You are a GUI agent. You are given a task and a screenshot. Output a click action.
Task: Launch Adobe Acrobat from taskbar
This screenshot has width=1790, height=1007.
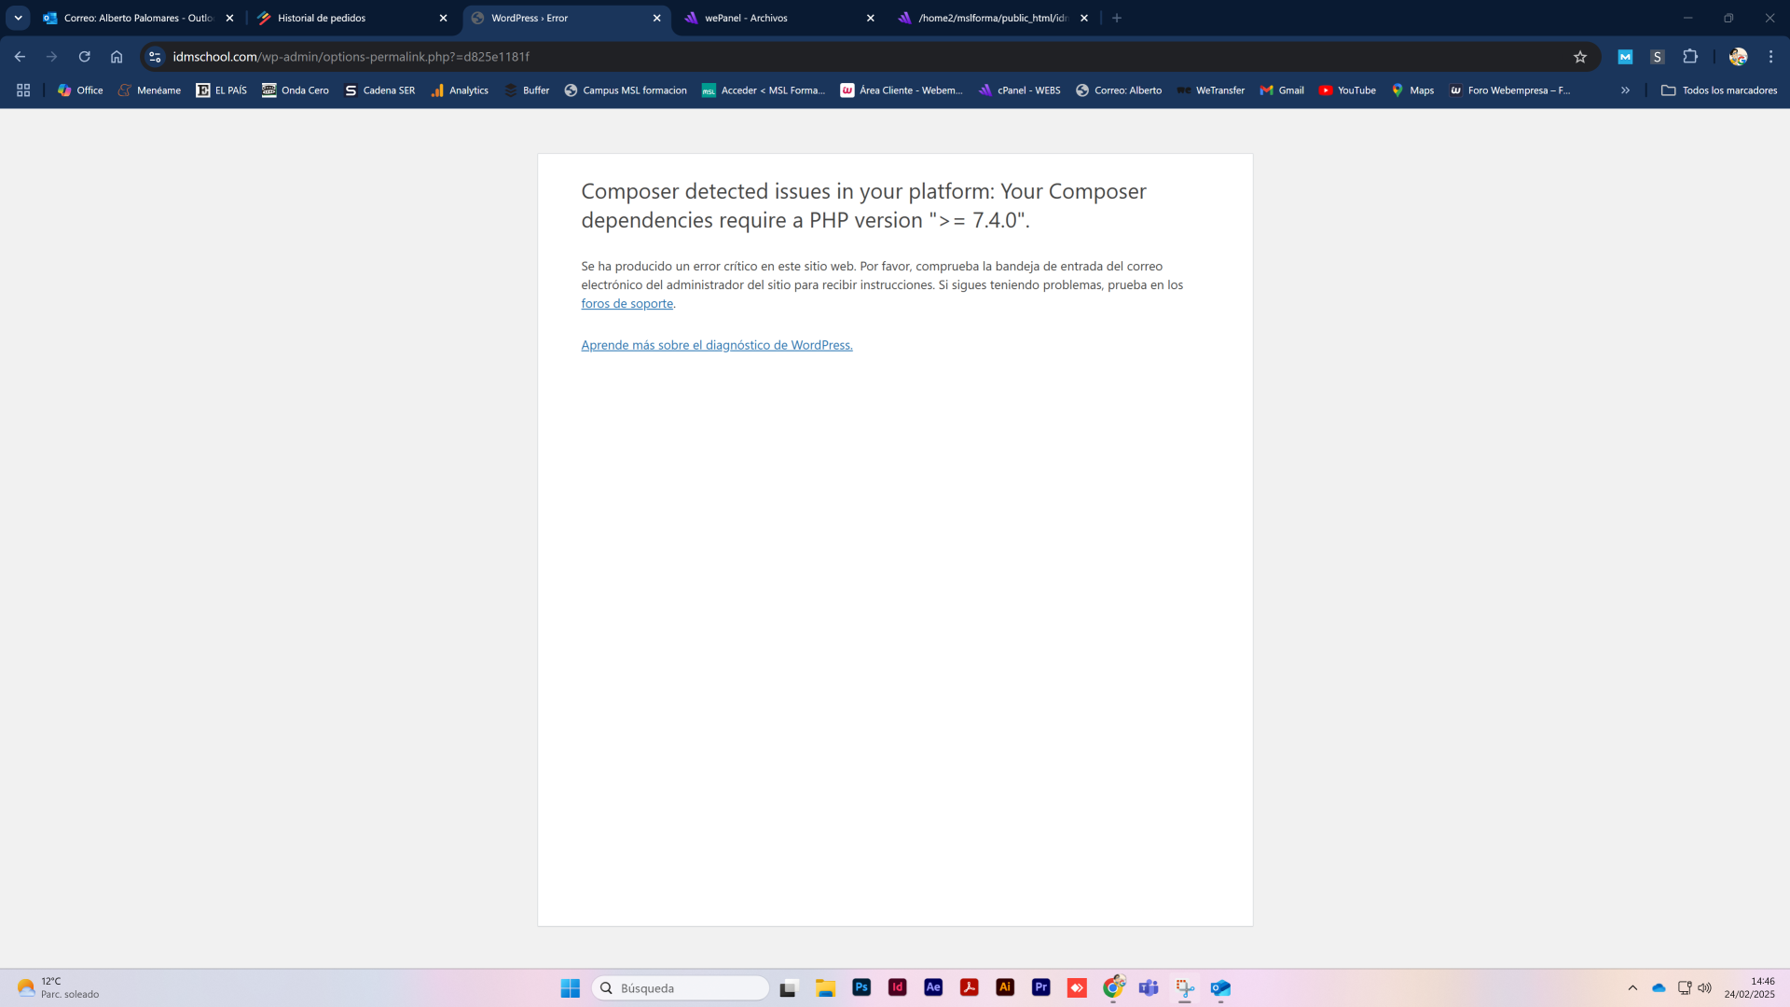point(970,987)
